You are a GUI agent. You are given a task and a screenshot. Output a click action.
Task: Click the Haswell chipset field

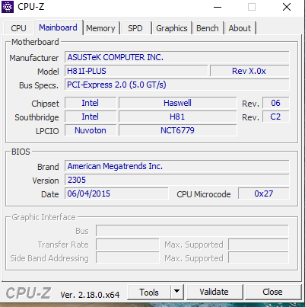[x=177, y=103]
